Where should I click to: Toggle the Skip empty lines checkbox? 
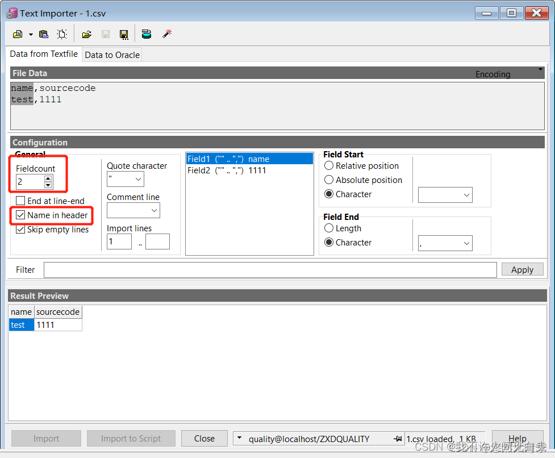pyautogui.click(x=20, y=230)
